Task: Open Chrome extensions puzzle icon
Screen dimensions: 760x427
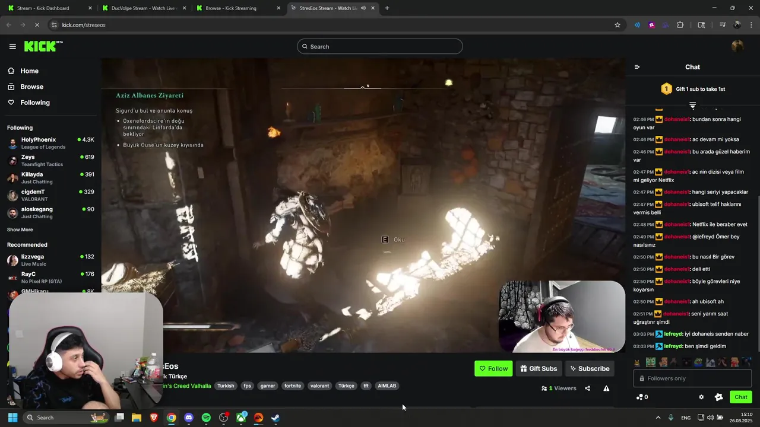Action: 680,25
